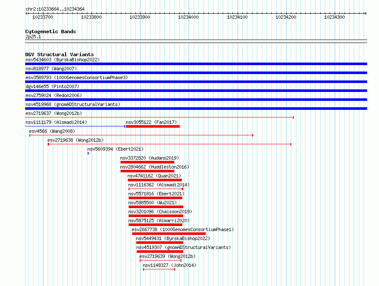
Task: Open dgv146e55 (Pinto2007) variant label
Action: 52,86
